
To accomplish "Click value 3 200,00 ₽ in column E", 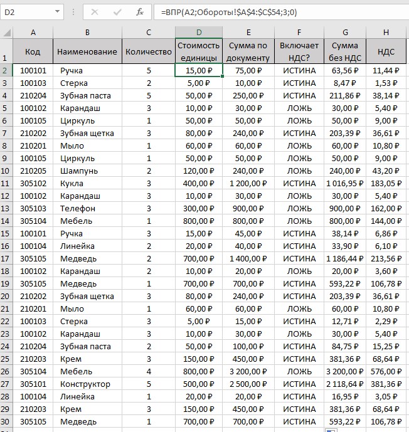I will pos(248,372).
